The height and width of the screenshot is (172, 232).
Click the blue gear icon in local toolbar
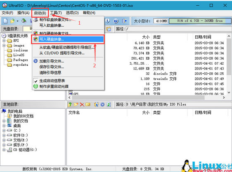coord(102,105)
